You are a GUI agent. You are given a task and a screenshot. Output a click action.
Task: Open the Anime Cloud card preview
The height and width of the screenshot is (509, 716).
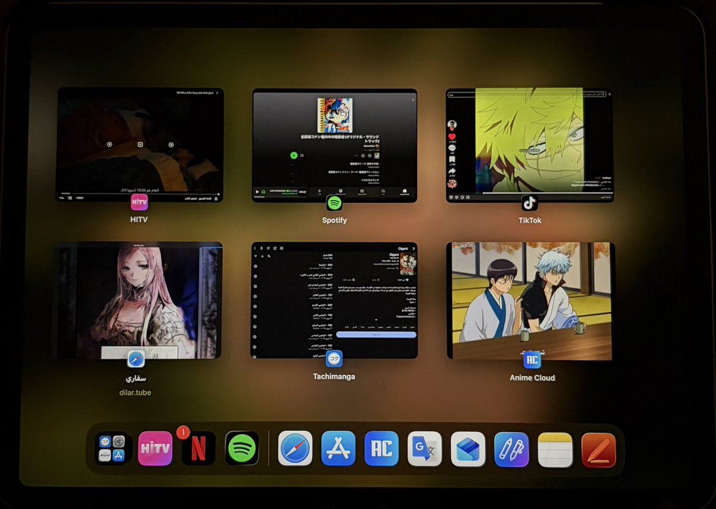coord(530,301)
